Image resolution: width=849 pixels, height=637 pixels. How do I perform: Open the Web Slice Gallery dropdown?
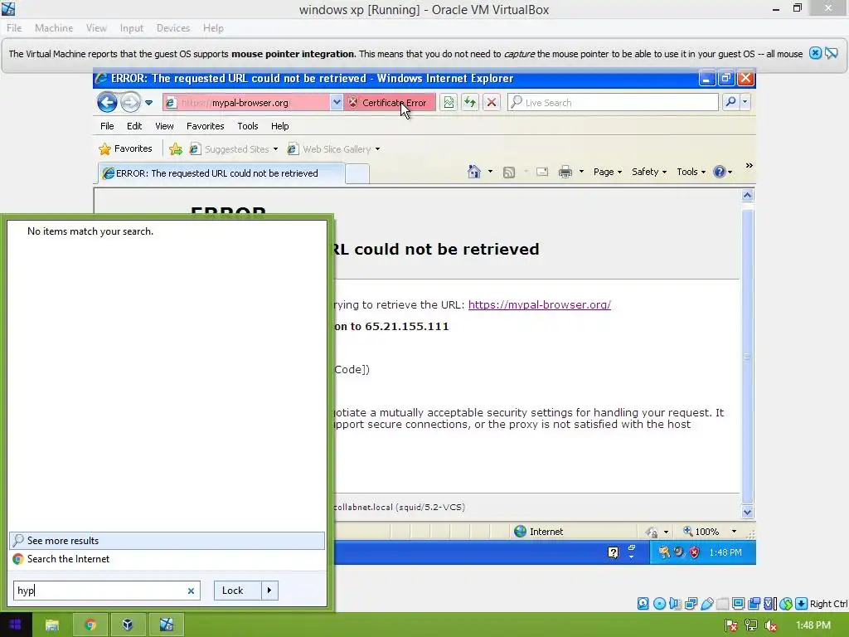click(x=333, y=149)
